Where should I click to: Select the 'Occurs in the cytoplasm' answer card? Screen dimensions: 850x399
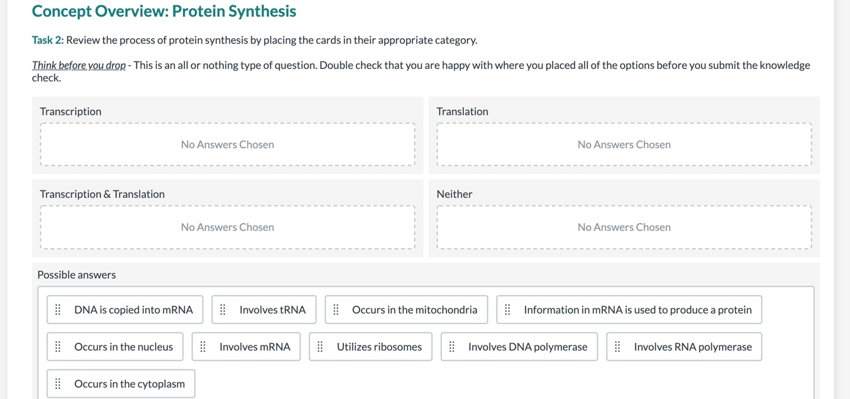pyautogui.click(x=120, y=384)
